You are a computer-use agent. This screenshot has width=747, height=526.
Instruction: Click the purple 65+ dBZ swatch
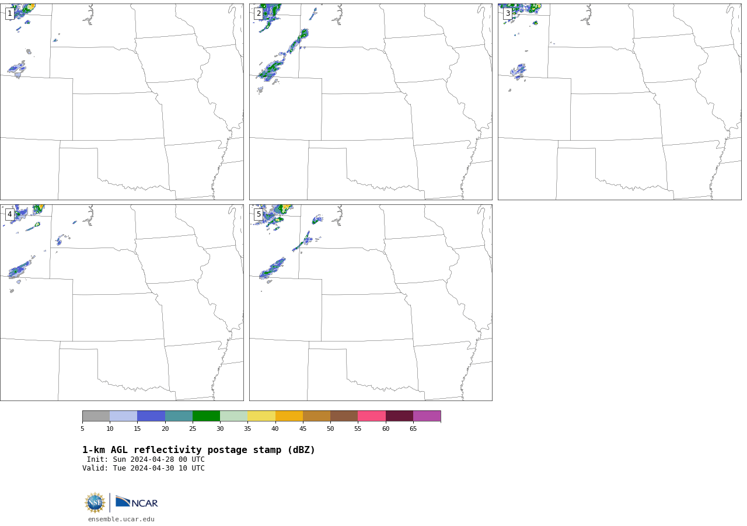coord(427,416)
